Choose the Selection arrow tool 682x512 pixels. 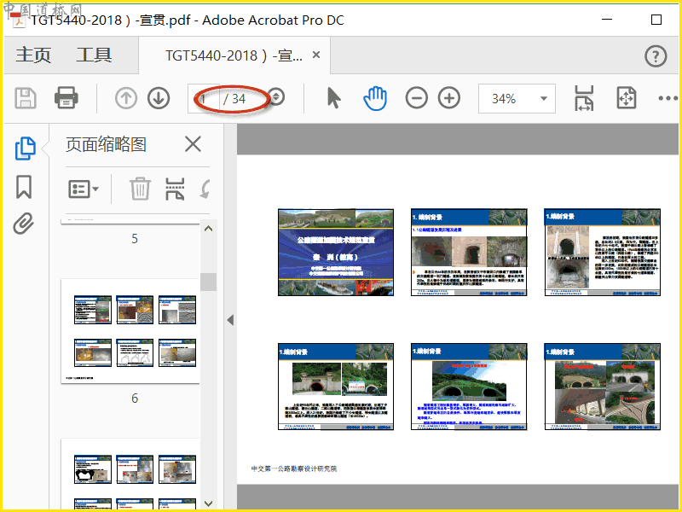(x=333, y=98)
